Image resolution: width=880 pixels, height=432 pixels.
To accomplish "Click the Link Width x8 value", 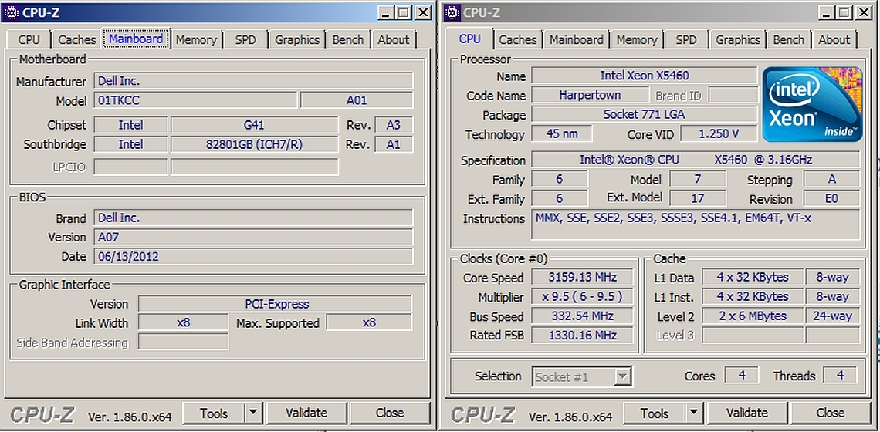I will [183, 323].
